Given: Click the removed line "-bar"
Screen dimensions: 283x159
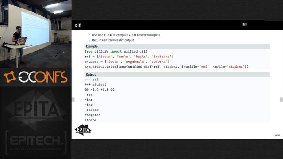Looking at the screenshot, I should [88, 100].
